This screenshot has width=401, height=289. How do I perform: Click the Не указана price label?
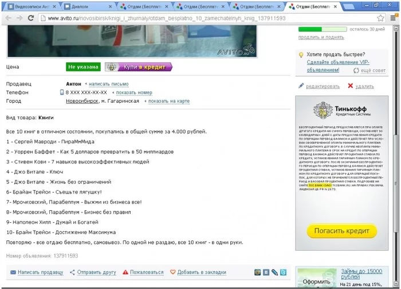(x=83, y=67)
